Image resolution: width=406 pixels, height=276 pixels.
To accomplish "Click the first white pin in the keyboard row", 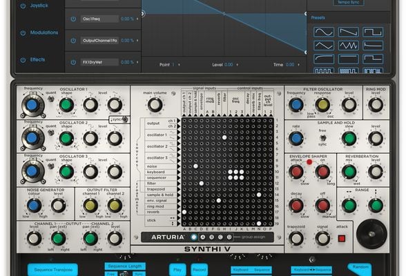I will 230,172.
